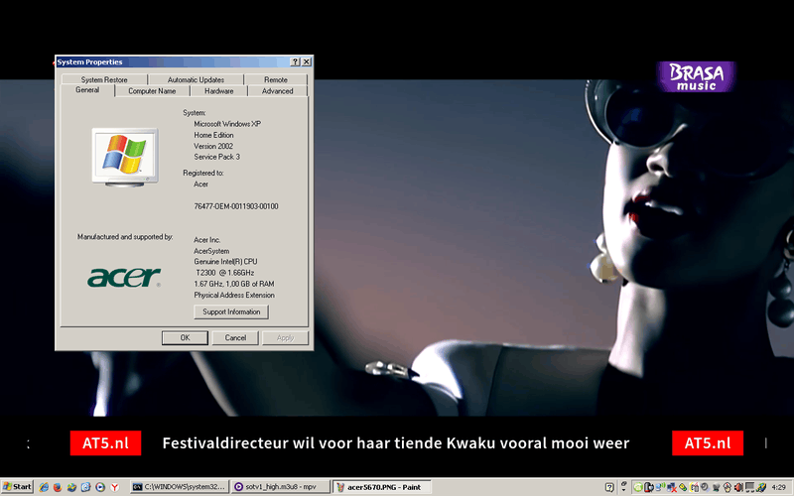Expand the language bar options arrow on the taskbar
Image resolution: width=794 pixels, height=496 pixels.
pyautogui.click(x=624, y=490)
